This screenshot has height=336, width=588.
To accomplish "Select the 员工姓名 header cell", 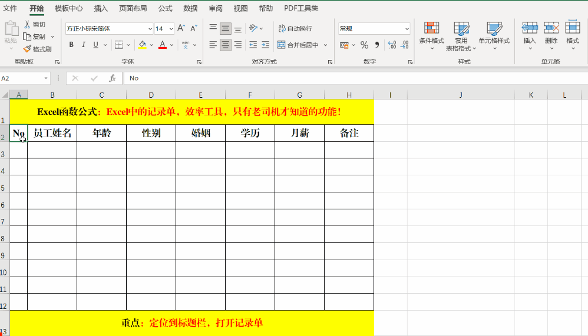I will coord(52,133).
